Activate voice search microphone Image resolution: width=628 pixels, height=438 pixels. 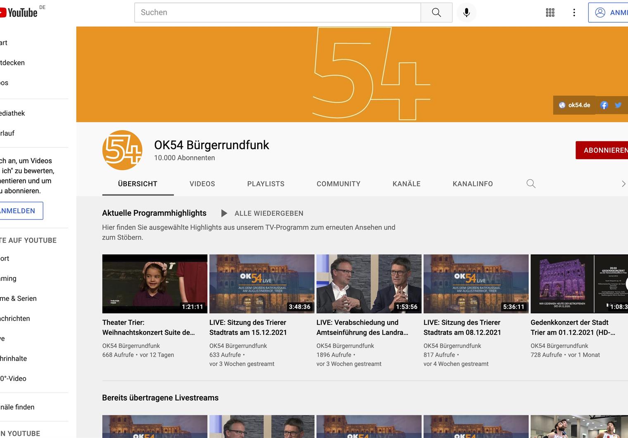pos(466,12)
